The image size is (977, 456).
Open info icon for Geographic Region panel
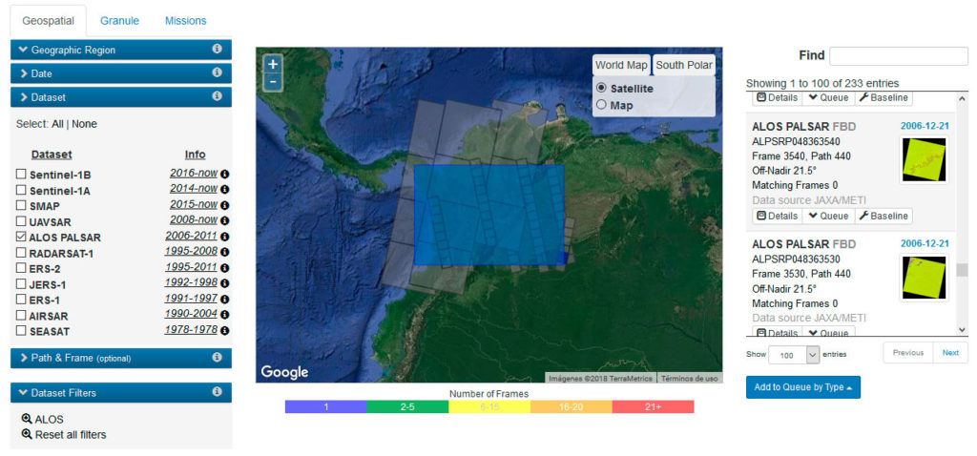tap(217, 50)
